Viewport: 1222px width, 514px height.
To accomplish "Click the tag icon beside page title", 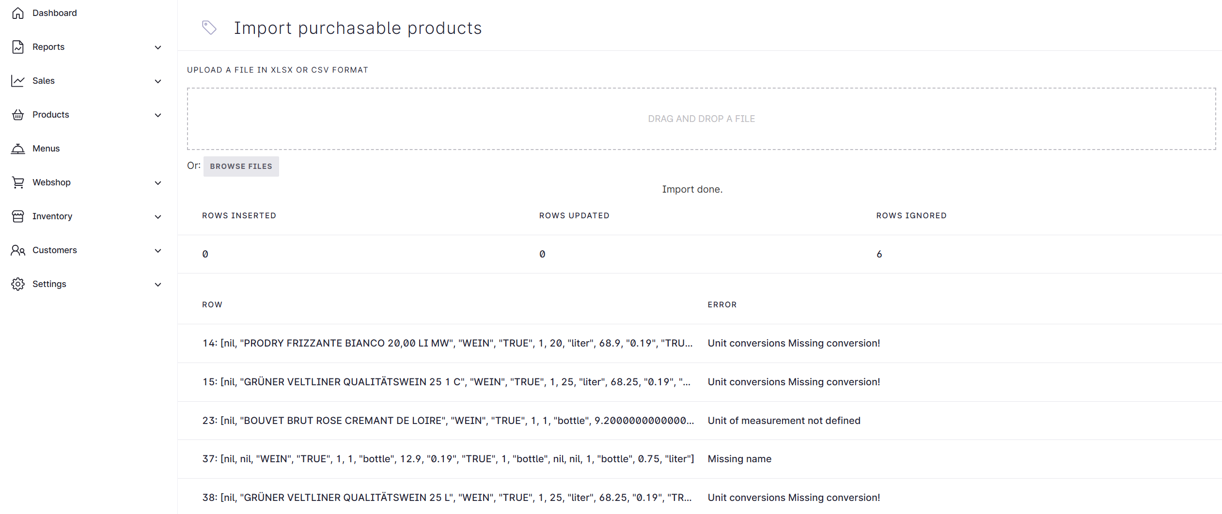I will click(209, 28).
